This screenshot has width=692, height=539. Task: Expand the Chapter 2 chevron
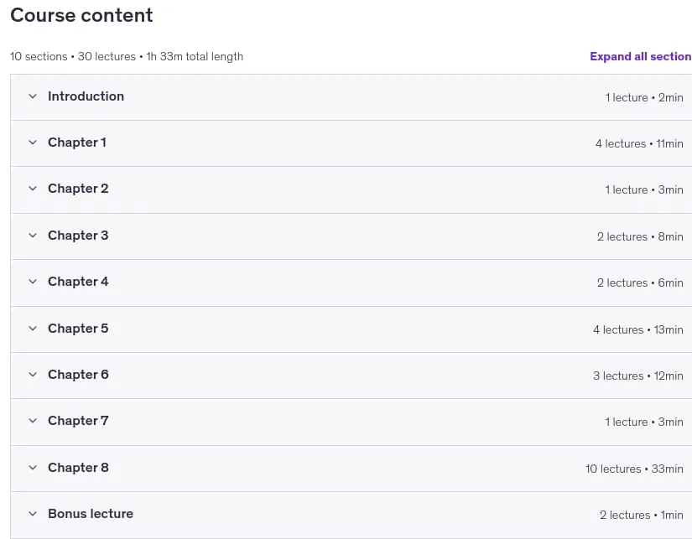tap(33, 189)
